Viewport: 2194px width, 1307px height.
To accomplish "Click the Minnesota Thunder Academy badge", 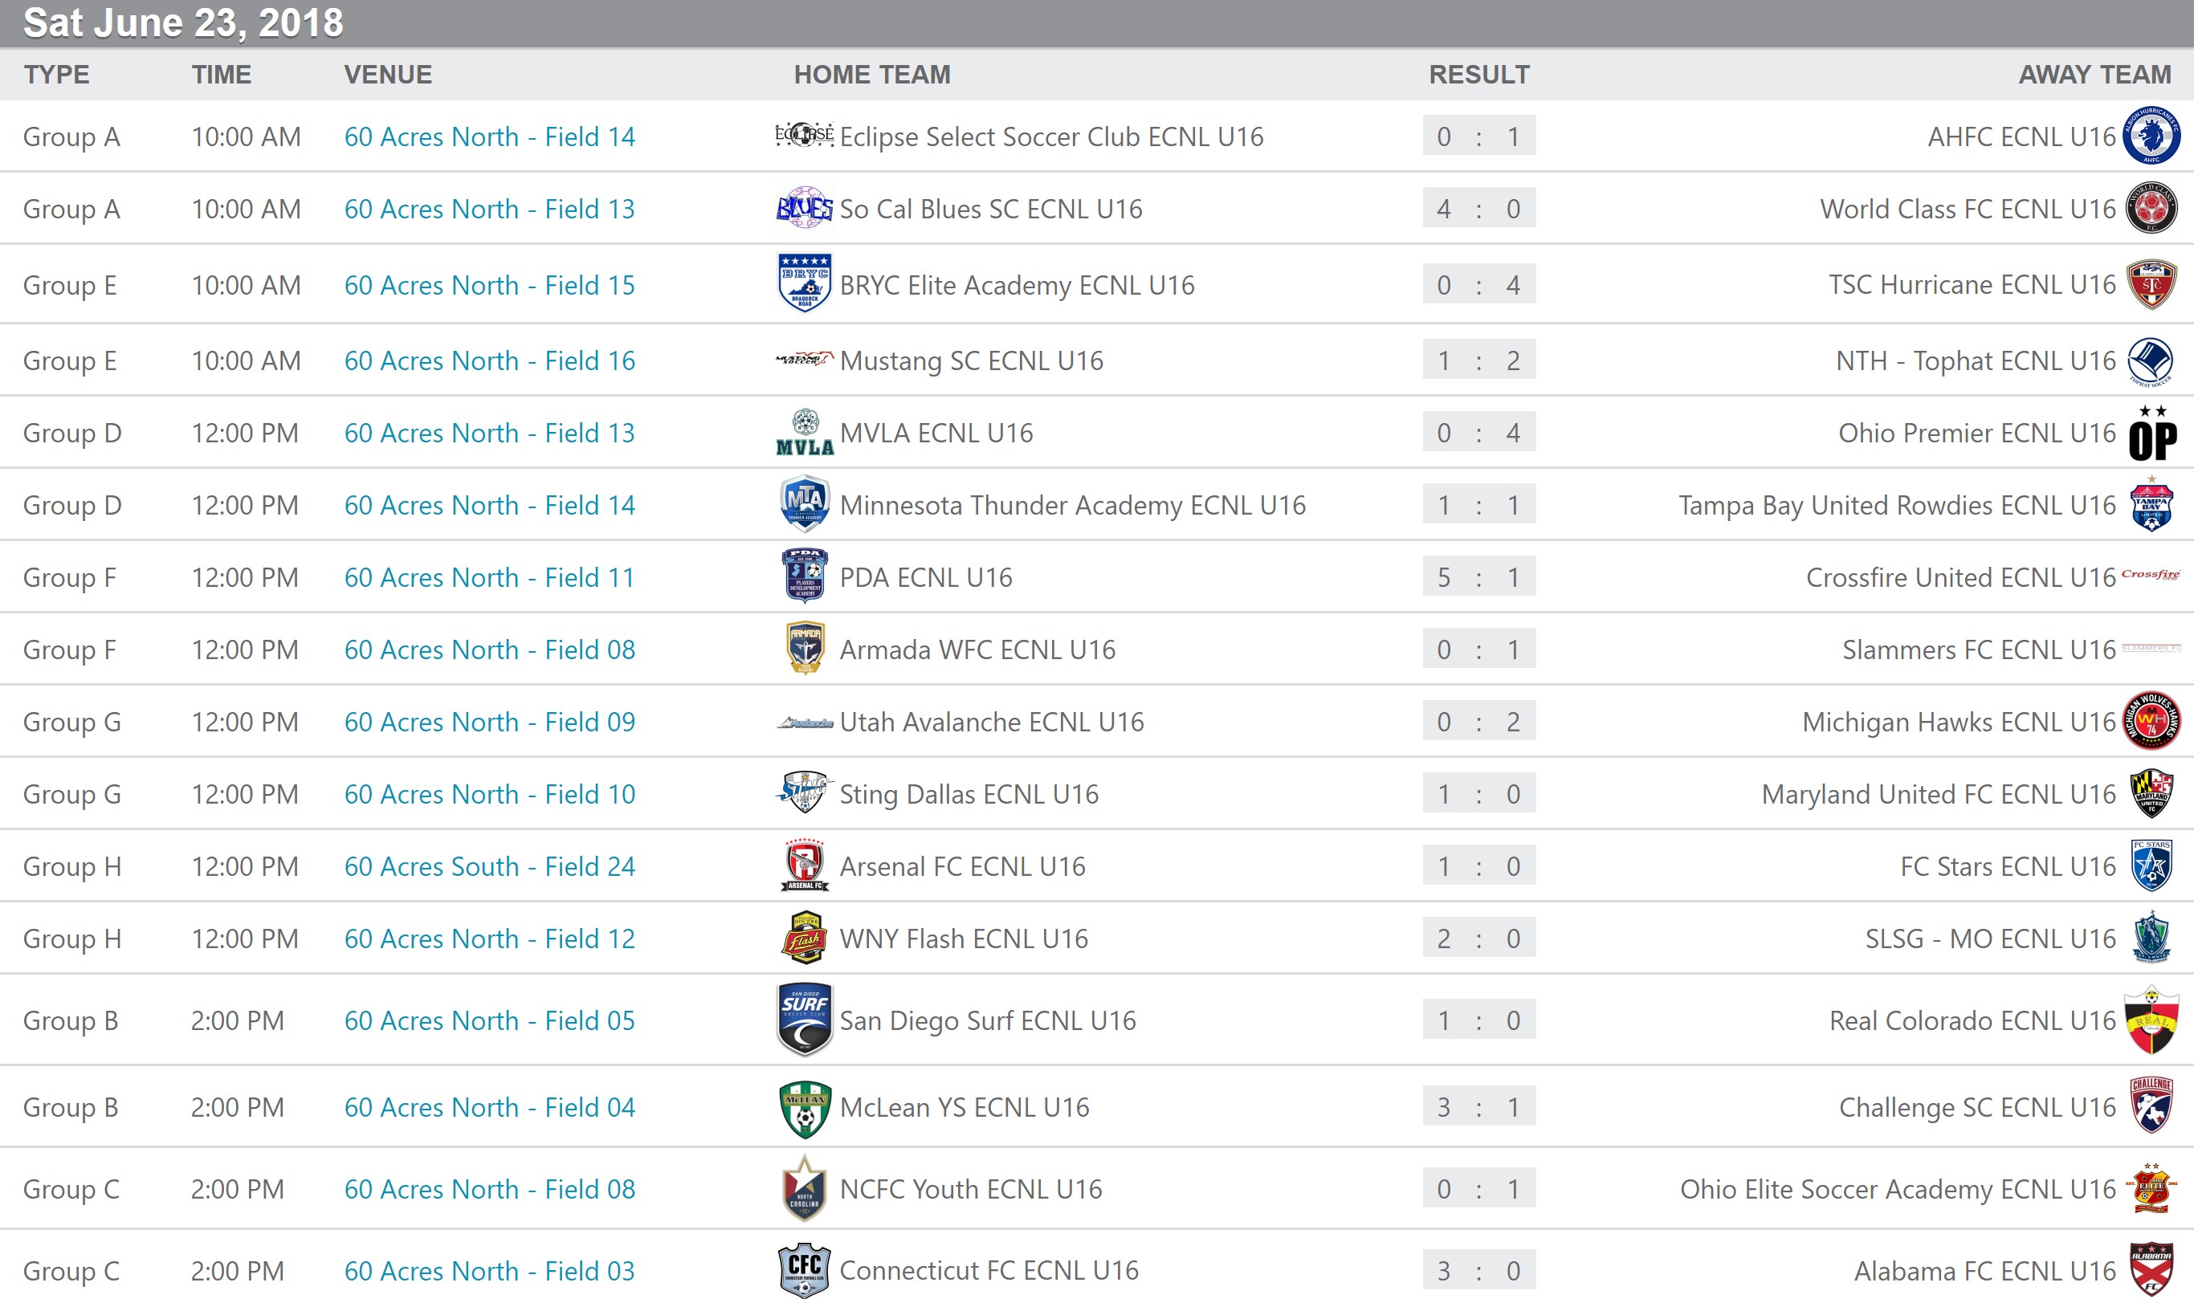I will [x=804, y=504].
